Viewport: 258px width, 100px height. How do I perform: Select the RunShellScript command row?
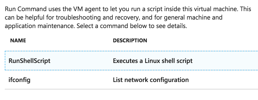131,61
